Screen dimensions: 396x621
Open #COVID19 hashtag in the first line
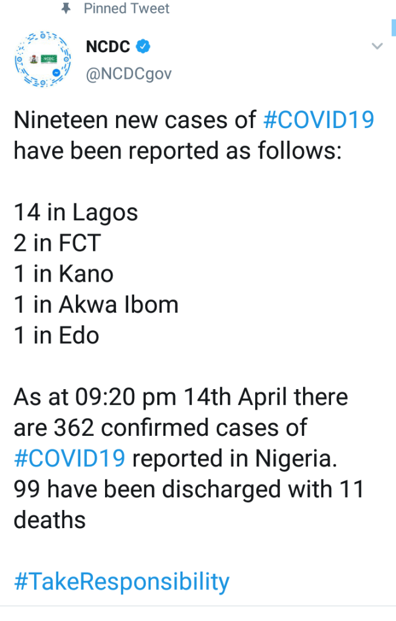coord(318,120)
